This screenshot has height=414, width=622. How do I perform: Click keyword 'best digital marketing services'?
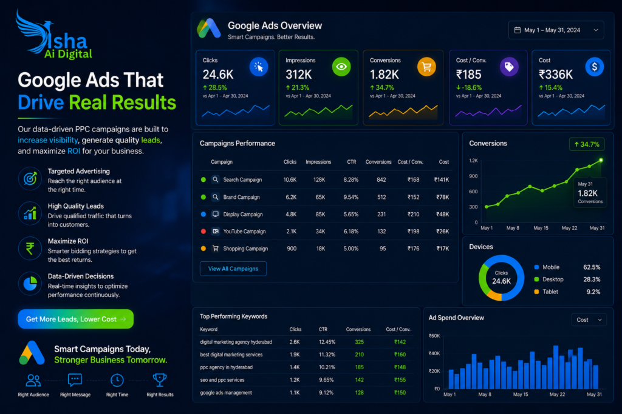231,355
